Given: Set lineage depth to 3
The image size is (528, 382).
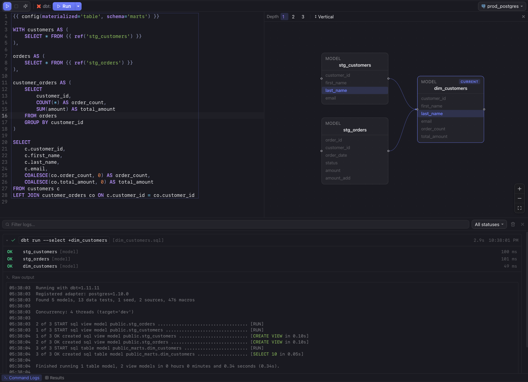Looking at the screenshot, I should click(x=303, y=17).
